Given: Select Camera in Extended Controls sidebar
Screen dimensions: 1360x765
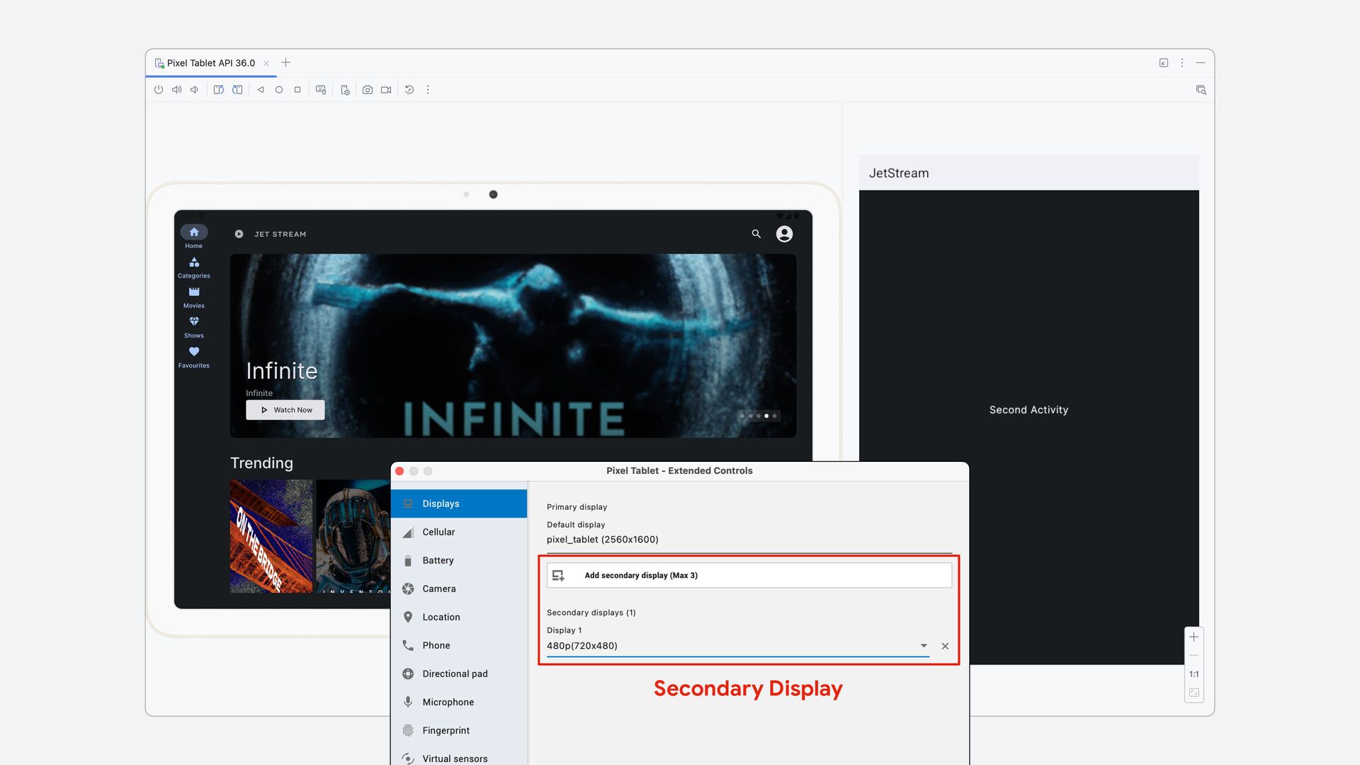Looking at the screenshot, I should point(459,589).
